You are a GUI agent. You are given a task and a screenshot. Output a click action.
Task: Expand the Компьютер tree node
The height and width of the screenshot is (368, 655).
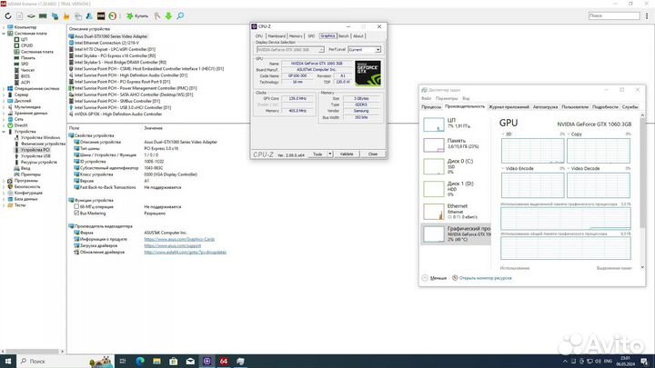4,27
